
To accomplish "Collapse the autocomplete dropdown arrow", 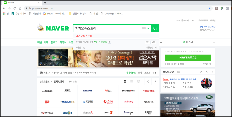I will (148, 28).
